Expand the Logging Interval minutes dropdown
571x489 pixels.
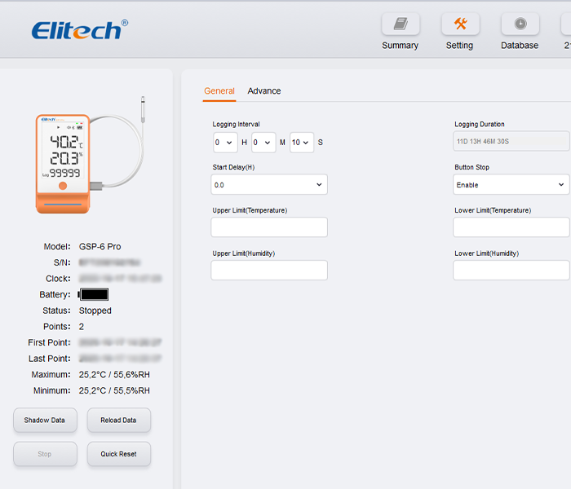[x=263, y=143]
